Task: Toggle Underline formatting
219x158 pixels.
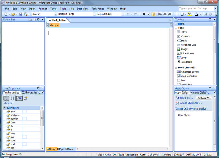Action: pyautogui.click(x=154, y=14)
